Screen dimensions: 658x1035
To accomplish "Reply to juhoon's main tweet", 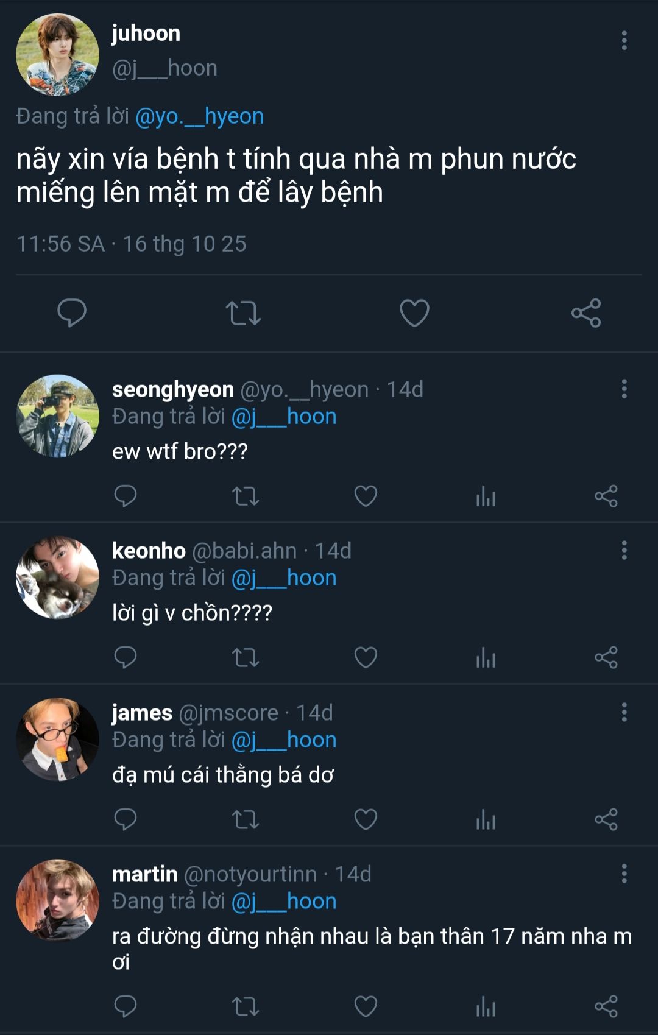I will click(x=72, y=313).
